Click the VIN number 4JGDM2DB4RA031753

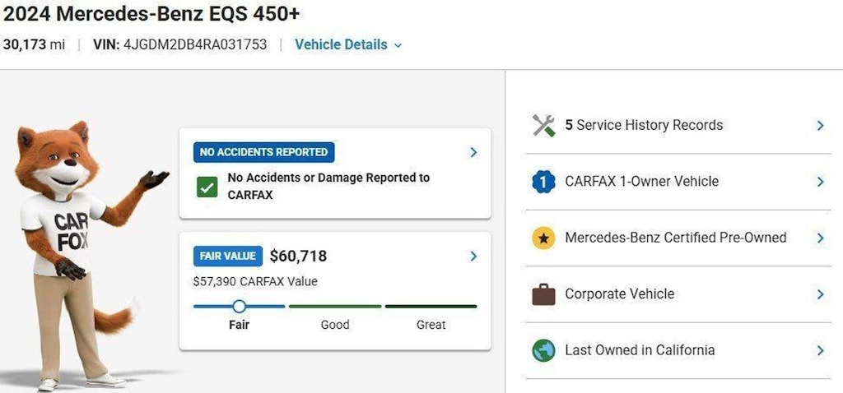click(x=195, y=44)
